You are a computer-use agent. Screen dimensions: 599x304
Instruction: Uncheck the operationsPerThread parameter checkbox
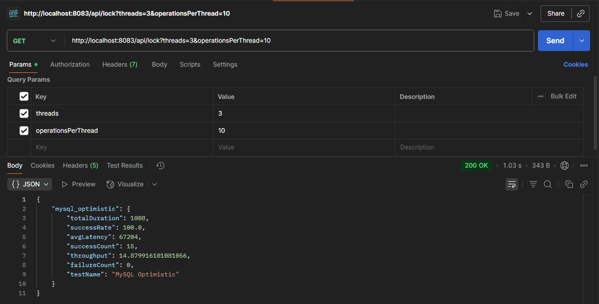pyautogui.click(x=23, y=131)
